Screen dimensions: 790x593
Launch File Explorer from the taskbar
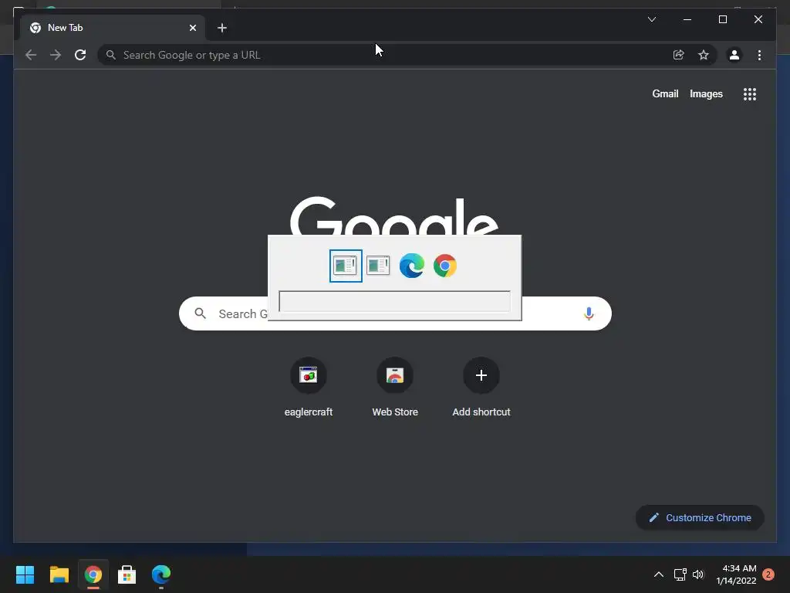tap(59, 574)
